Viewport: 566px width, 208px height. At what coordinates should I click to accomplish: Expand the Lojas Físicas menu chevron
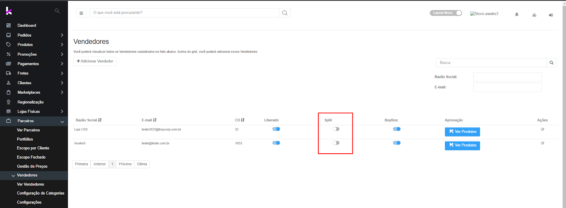pyautogui.click(x=62, y=111)
